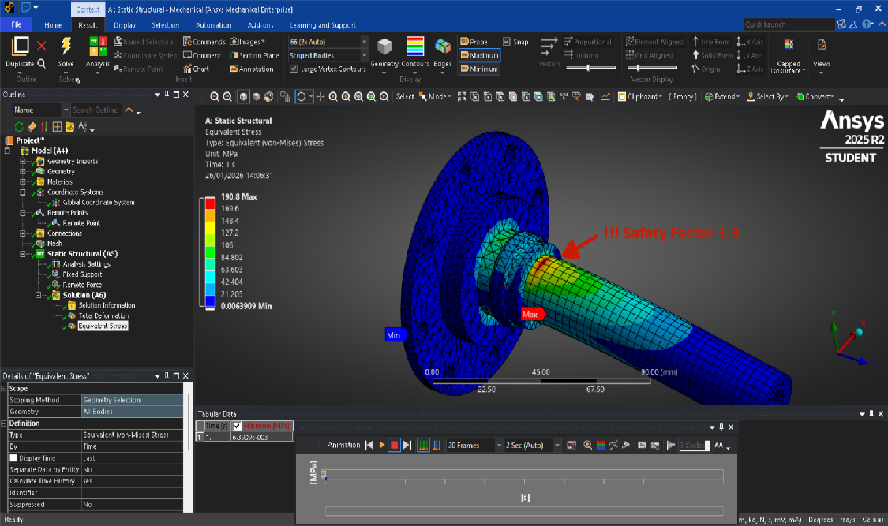
Task: Click the Geometry display cube icon
Action: 384,47
